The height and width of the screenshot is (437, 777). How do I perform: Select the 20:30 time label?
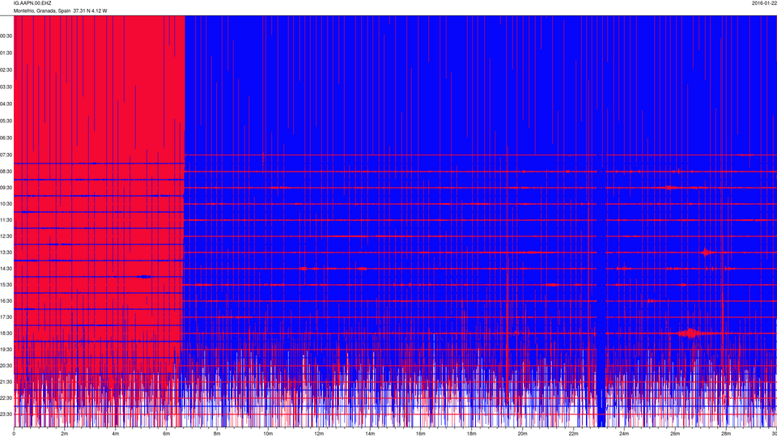coord(6,366)
